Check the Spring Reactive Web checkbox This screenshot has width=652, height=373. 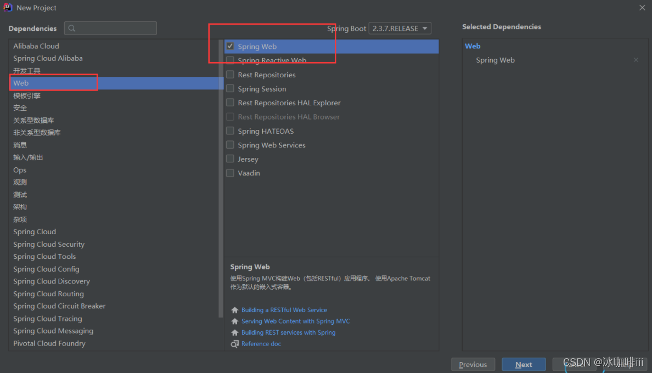pos(230,60)
